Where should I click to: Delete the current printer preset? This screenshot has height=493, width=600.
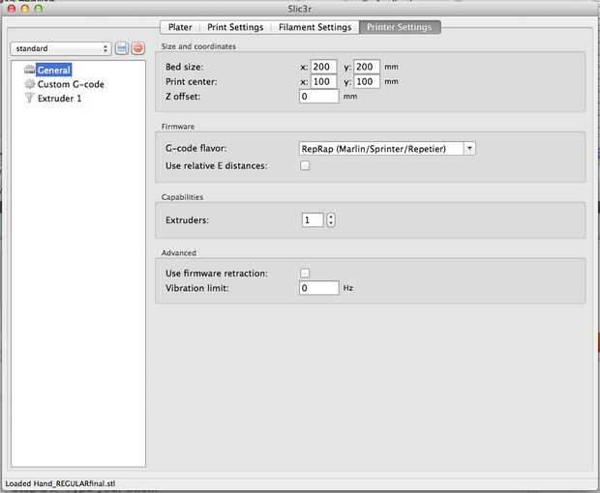pyautogui.click(x=137, y=48)
